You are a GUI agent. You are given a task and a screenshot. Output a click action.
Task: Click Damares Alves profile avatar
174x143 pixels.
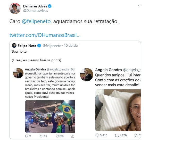[15, 8]
